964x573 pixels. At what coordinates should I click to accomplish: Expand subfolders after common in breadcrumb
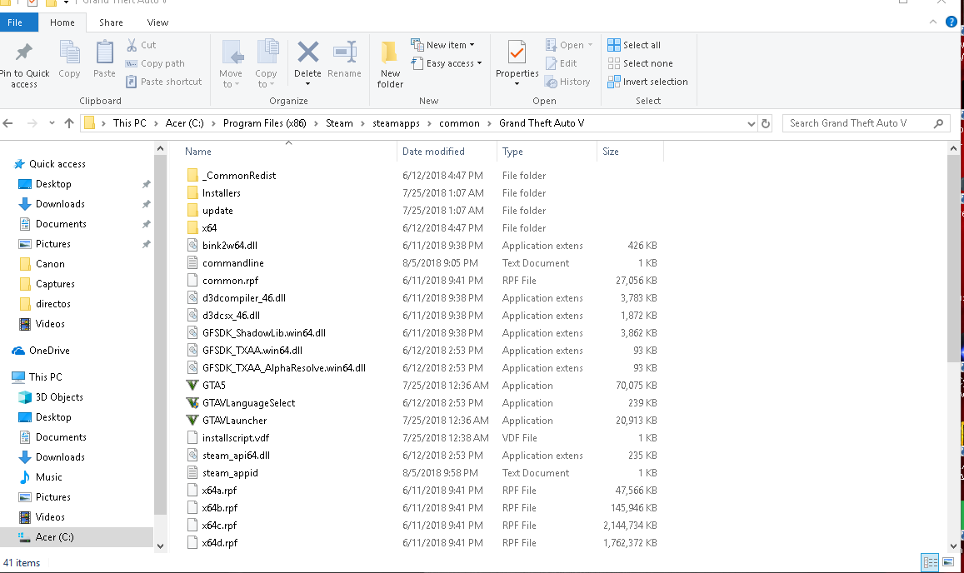pyautogui.click(x=489, y=123)
